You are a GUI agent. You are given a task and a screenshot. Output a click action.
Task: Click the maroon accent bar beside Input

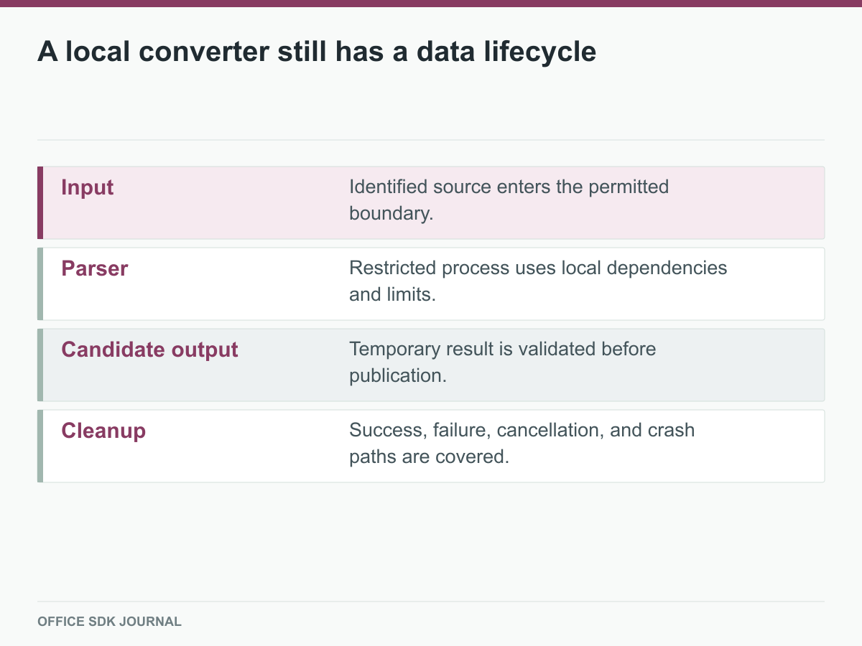click(x=40, y=202)
